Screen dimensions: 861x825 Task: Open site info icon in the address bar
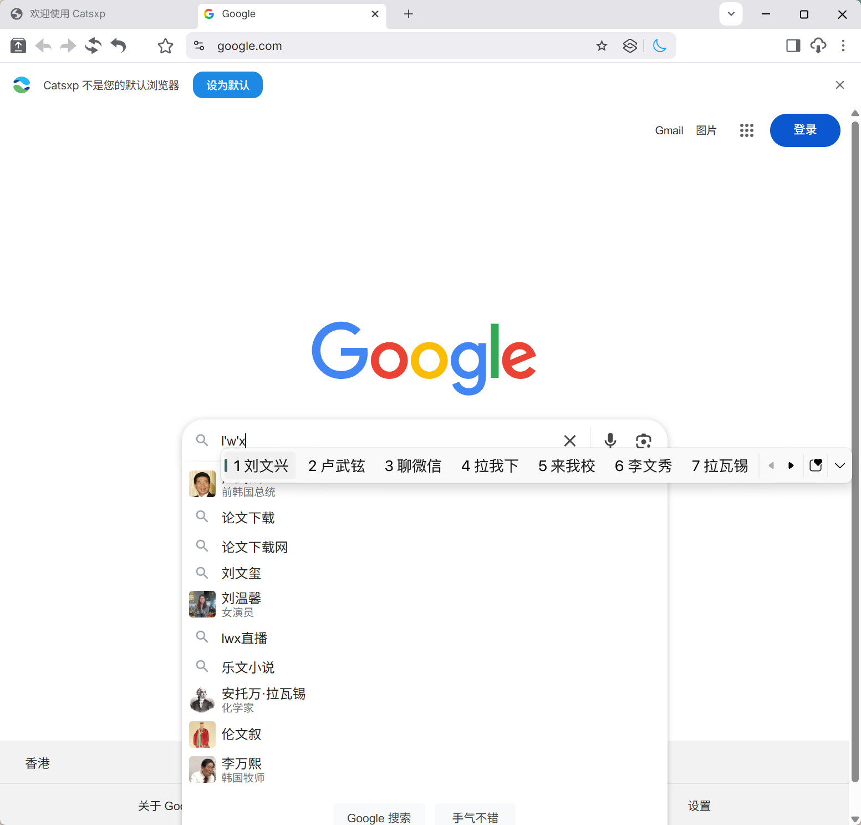(x=199, y=45)
